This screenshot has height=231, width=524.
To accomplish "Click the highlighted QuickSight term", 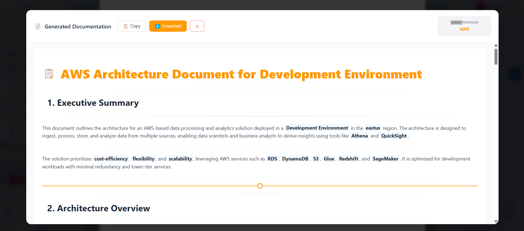I will point(394,136).
